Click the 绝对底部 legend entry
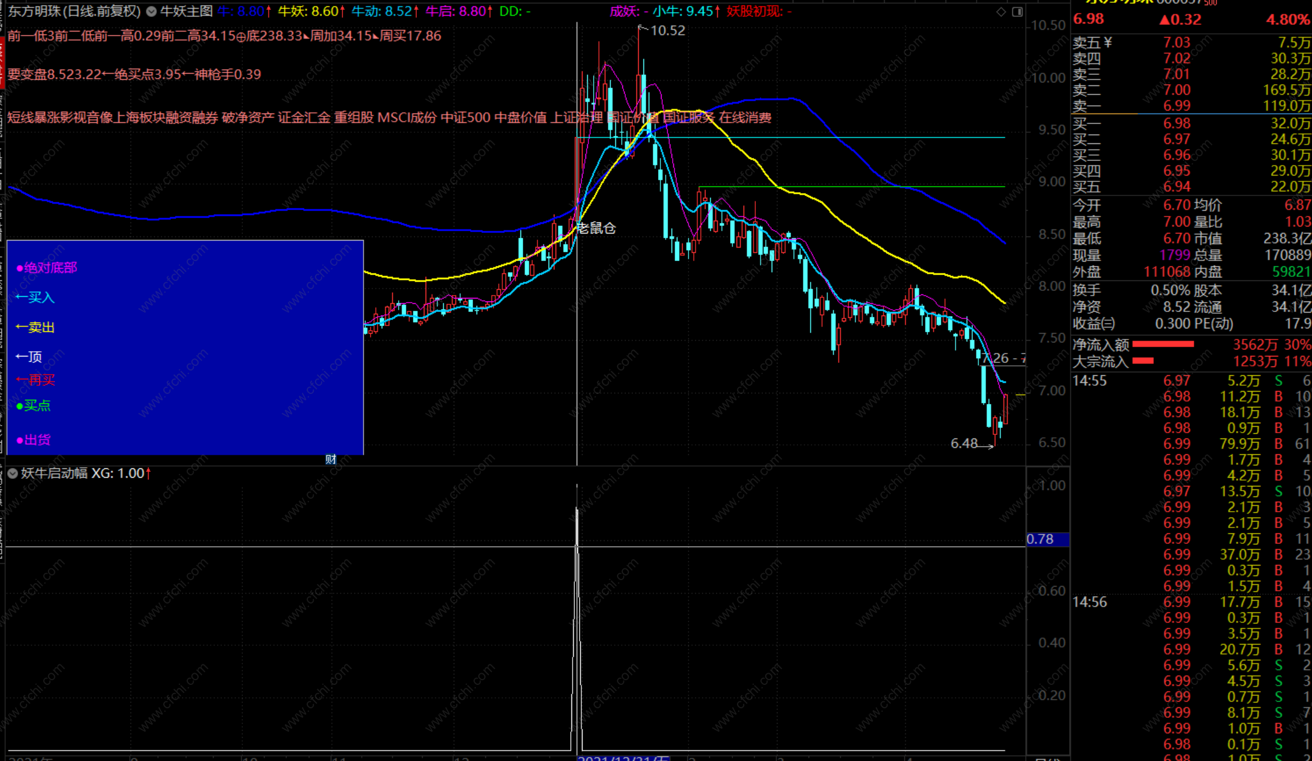Viewport: 1312px width, 761px height. click(47, 268)
